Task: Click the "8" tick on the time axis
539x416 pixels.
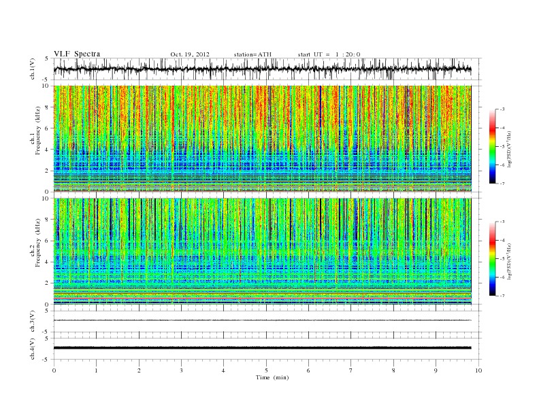Action: point(393,370)
